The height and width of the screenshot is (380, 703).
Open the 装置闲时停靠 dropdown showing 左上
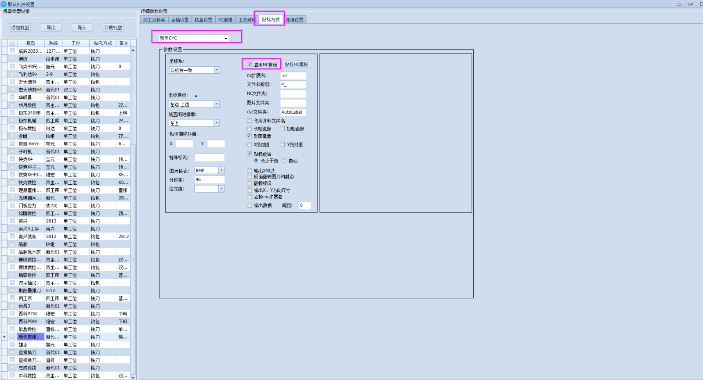coord(217,123)
